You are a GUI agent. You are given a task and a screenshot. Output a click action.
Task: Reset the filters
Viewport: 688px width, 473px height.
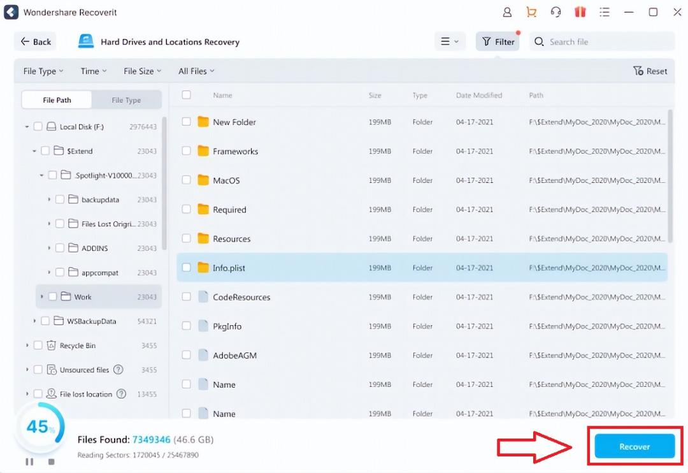coord(650,71)
